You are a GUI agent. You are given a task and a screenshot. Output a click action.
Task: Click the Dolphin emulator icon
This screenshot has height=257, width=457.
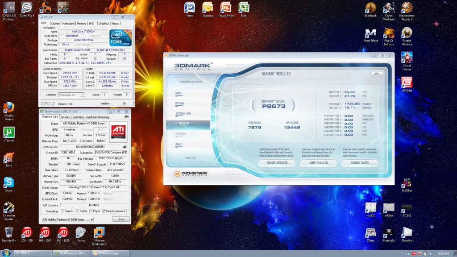(407, 235)
